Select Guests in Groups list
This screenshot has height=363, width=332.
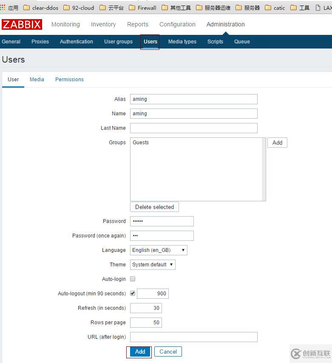coord(141,143)
